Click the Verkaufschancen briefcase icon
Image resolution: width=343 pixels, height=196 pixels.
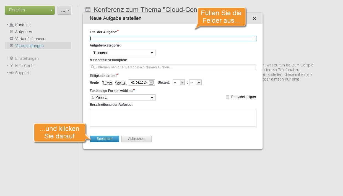point(12,39)
